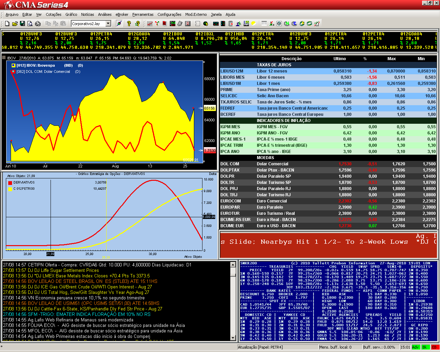The height and width of the screenshot is (352, 440).
Task: Open the Notícias menu
Action: (88, 14)
